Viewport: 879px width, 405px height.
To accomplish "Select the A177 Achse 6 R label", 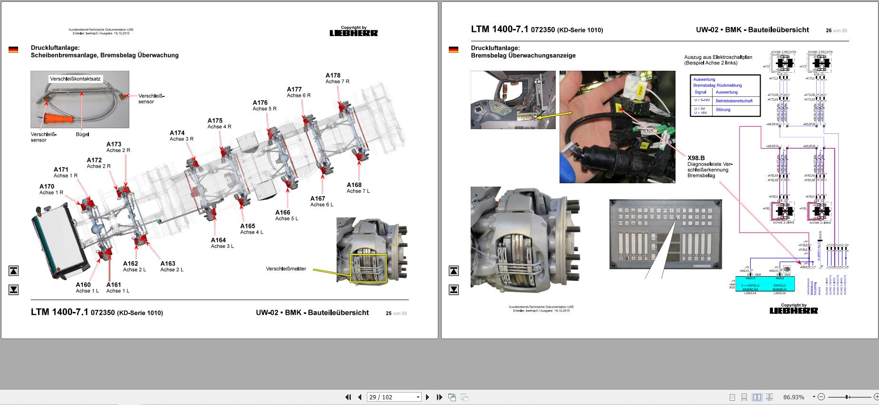I will point(299,92).
